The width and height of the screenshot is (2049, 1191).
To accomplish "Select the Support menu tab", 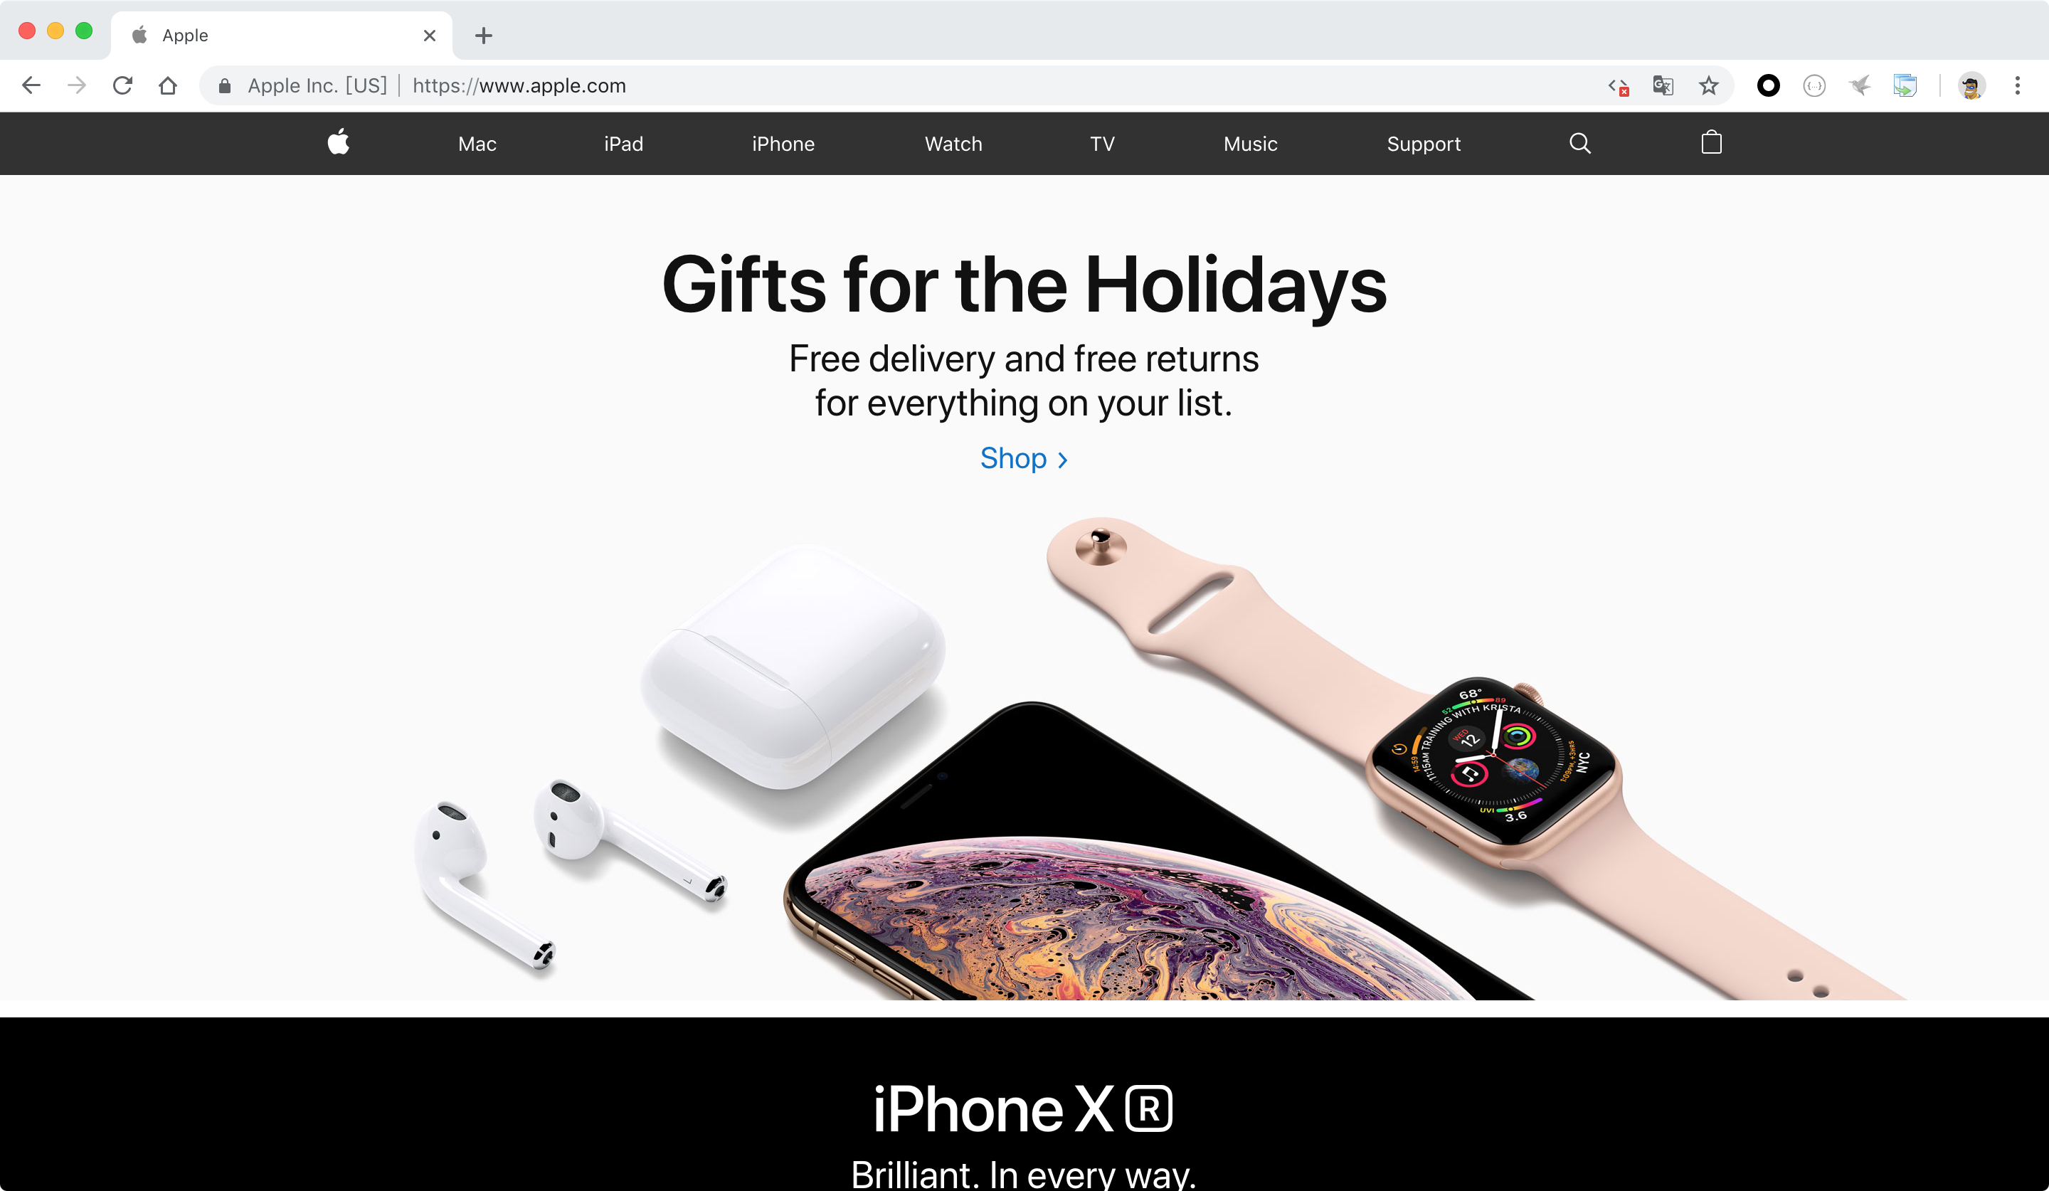I will coord(1423,143).
